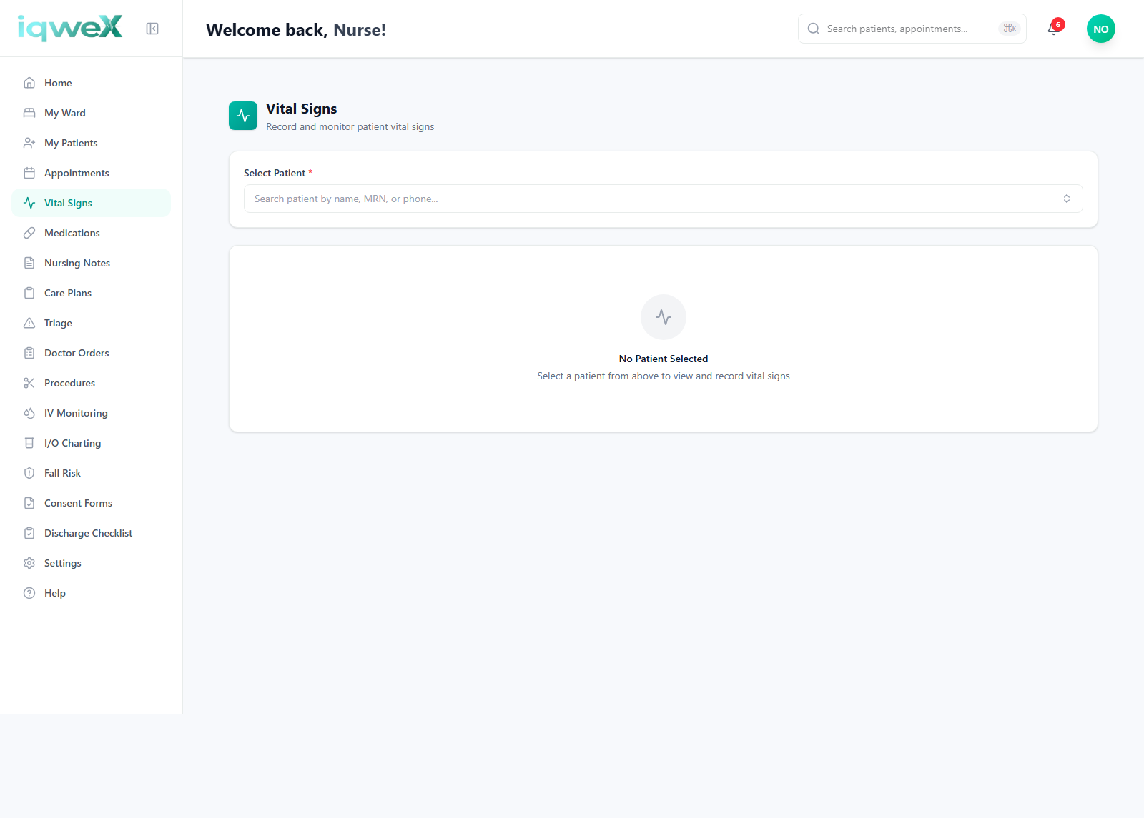Click "Select a patient from above" hint text
Image resolution: width=1144 pixels, height=818 pixels.
[x=664, y=376]
